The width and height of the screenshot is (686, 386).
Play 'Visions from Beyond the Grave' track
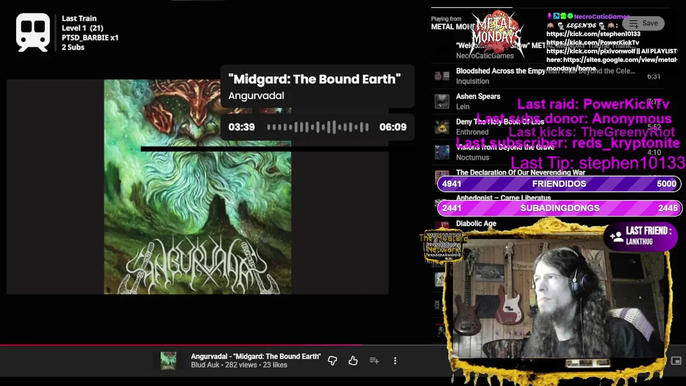[504, 147]
